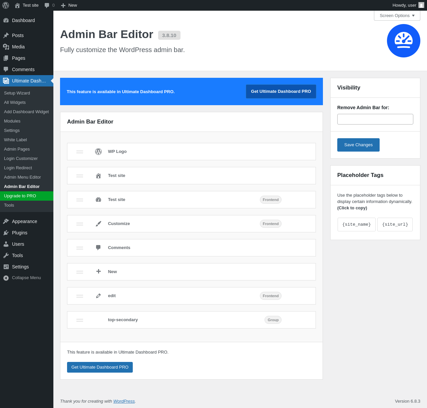427x408 pixels.
Task: Click the Users person icon in sidebar
Action: (x=6, y=244)
